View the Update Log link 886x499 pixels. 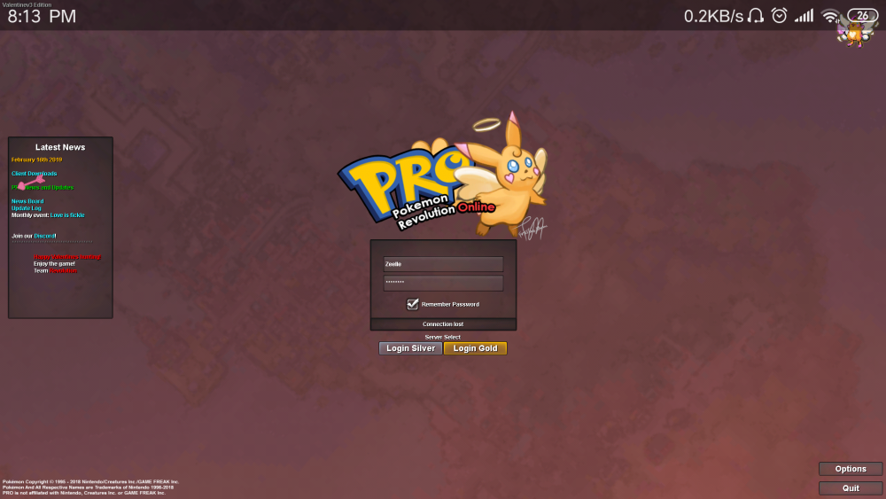pyautogui.click(x=27, y=208)
